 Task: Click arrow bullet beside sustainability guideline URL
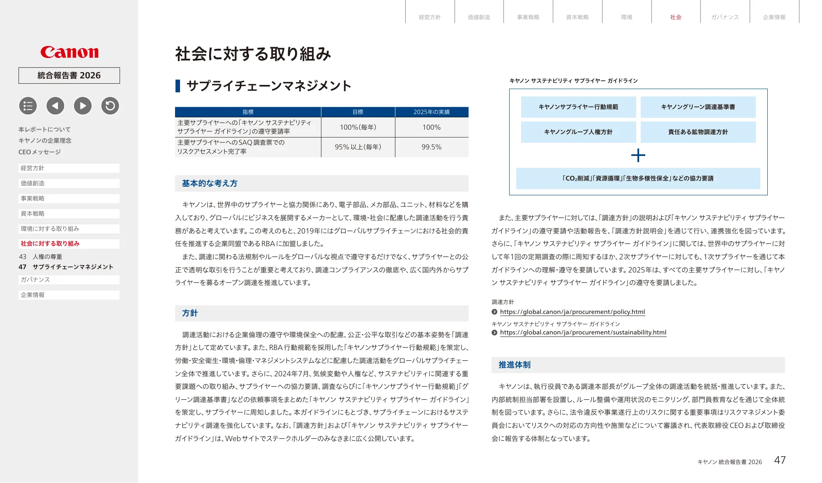click(494, 332)
